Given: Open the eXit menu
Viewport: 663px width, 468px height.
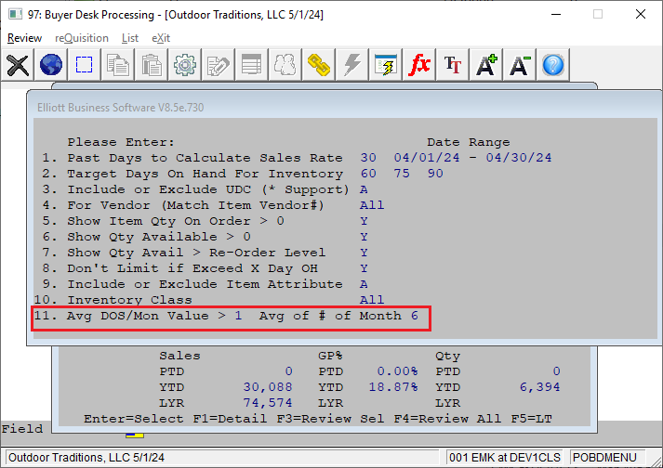Looking at the screenshot, I should 161,38.
